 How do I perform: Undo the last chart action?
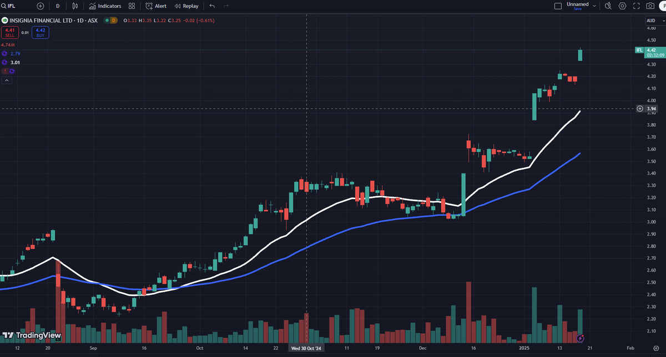pos(211,6)
